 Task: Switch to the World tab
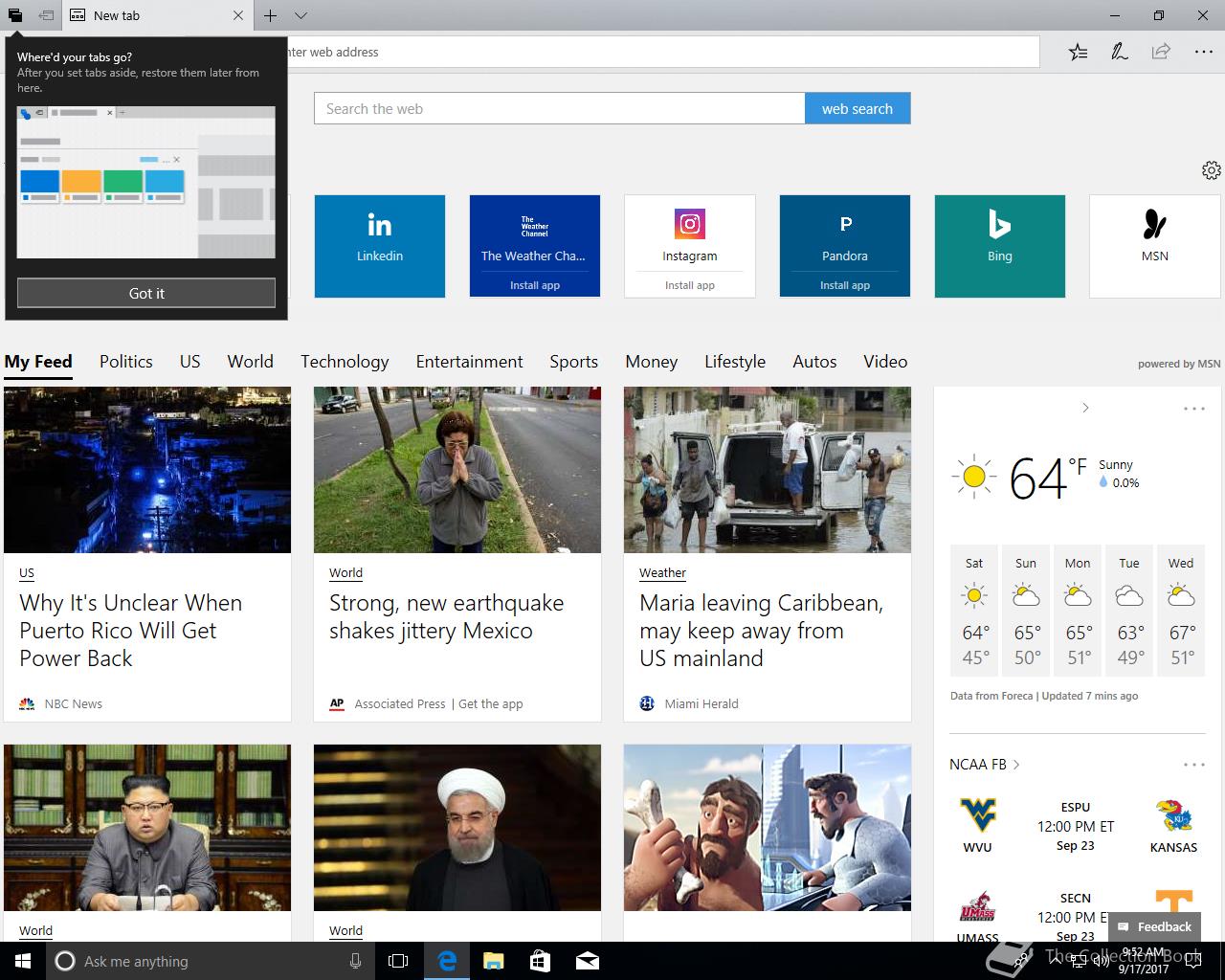pos(251,362)
